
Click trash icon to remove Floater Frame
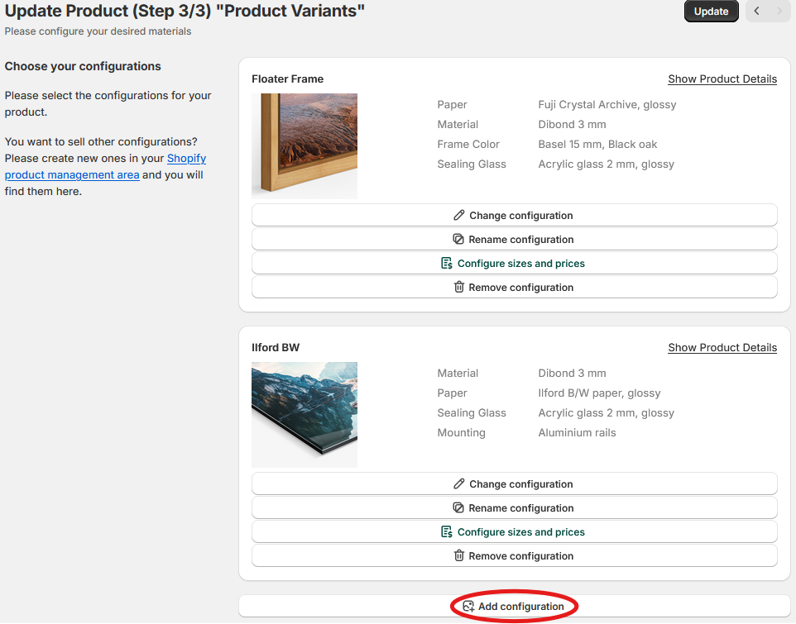(x=459, y=288)
